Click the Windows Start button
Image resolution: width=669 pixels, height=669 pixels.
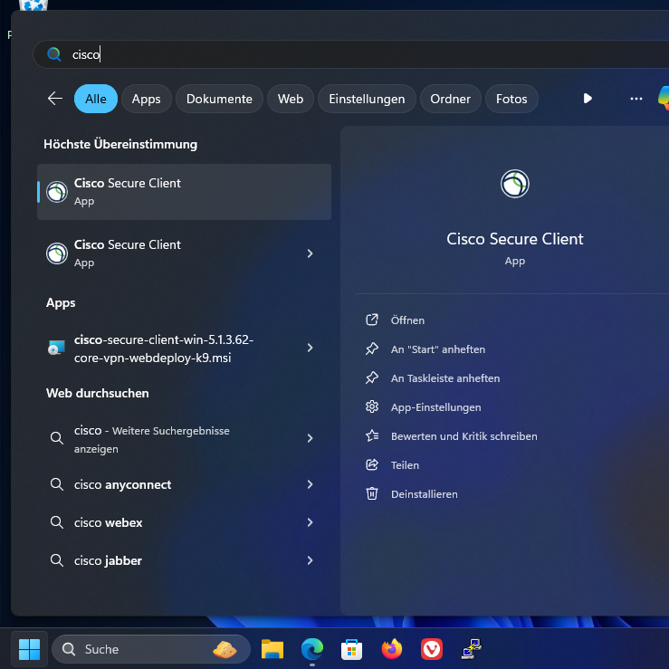pyautogui.click(x=29, y=649)
